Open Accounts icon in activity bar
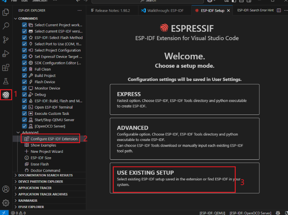The image size is (288, 215). (6, 189)
